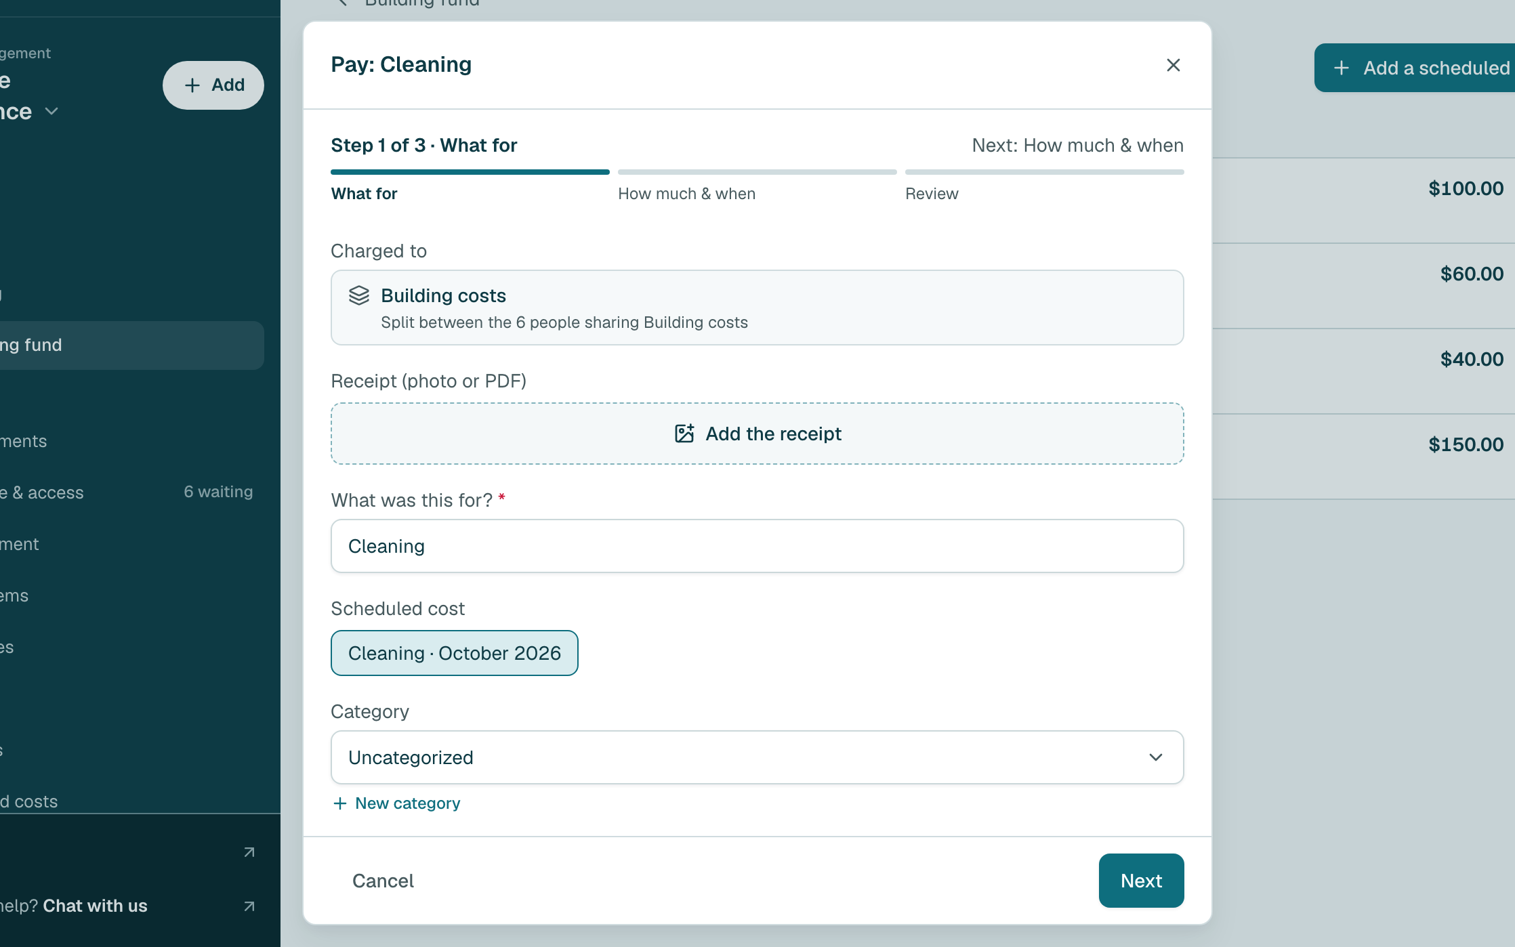Screen dimensions: 1515x947
Task: Click the 'Step 1 of 3 · What for' heading
Action: [423, 145]
